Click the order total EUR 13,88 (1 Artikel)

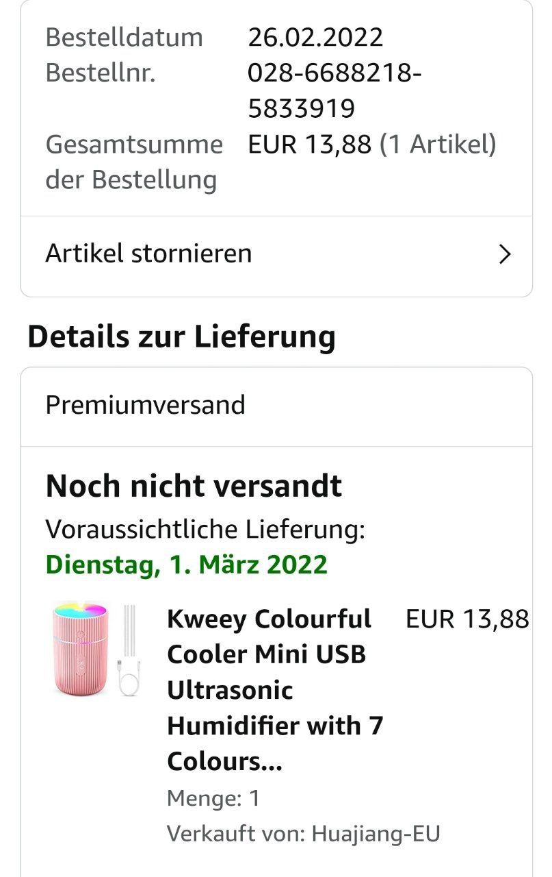click(x=371, y=144)
